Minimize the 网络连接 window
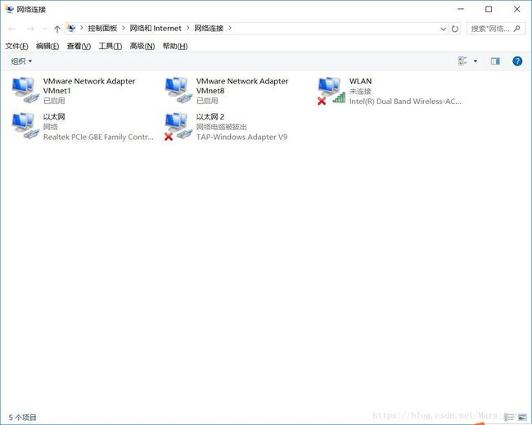 click(x=461, y=9)
